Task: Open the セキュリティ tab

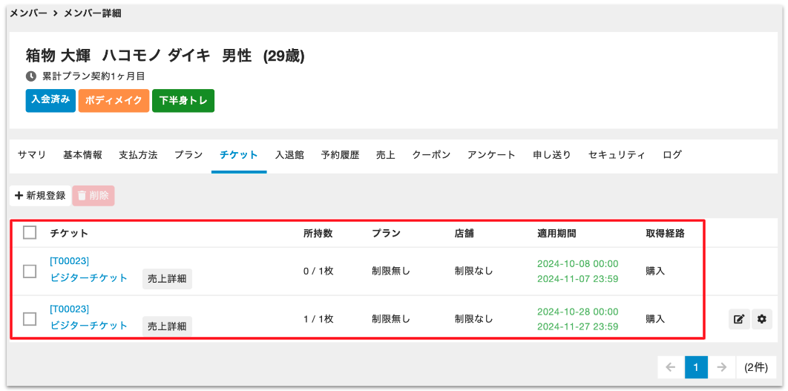Action: click(617, 155)
